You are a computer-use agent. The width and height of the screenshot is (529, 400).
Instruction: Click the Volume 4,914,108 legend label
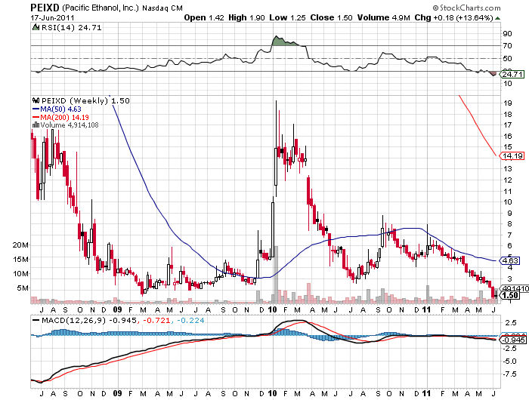[x=70, y=125]
